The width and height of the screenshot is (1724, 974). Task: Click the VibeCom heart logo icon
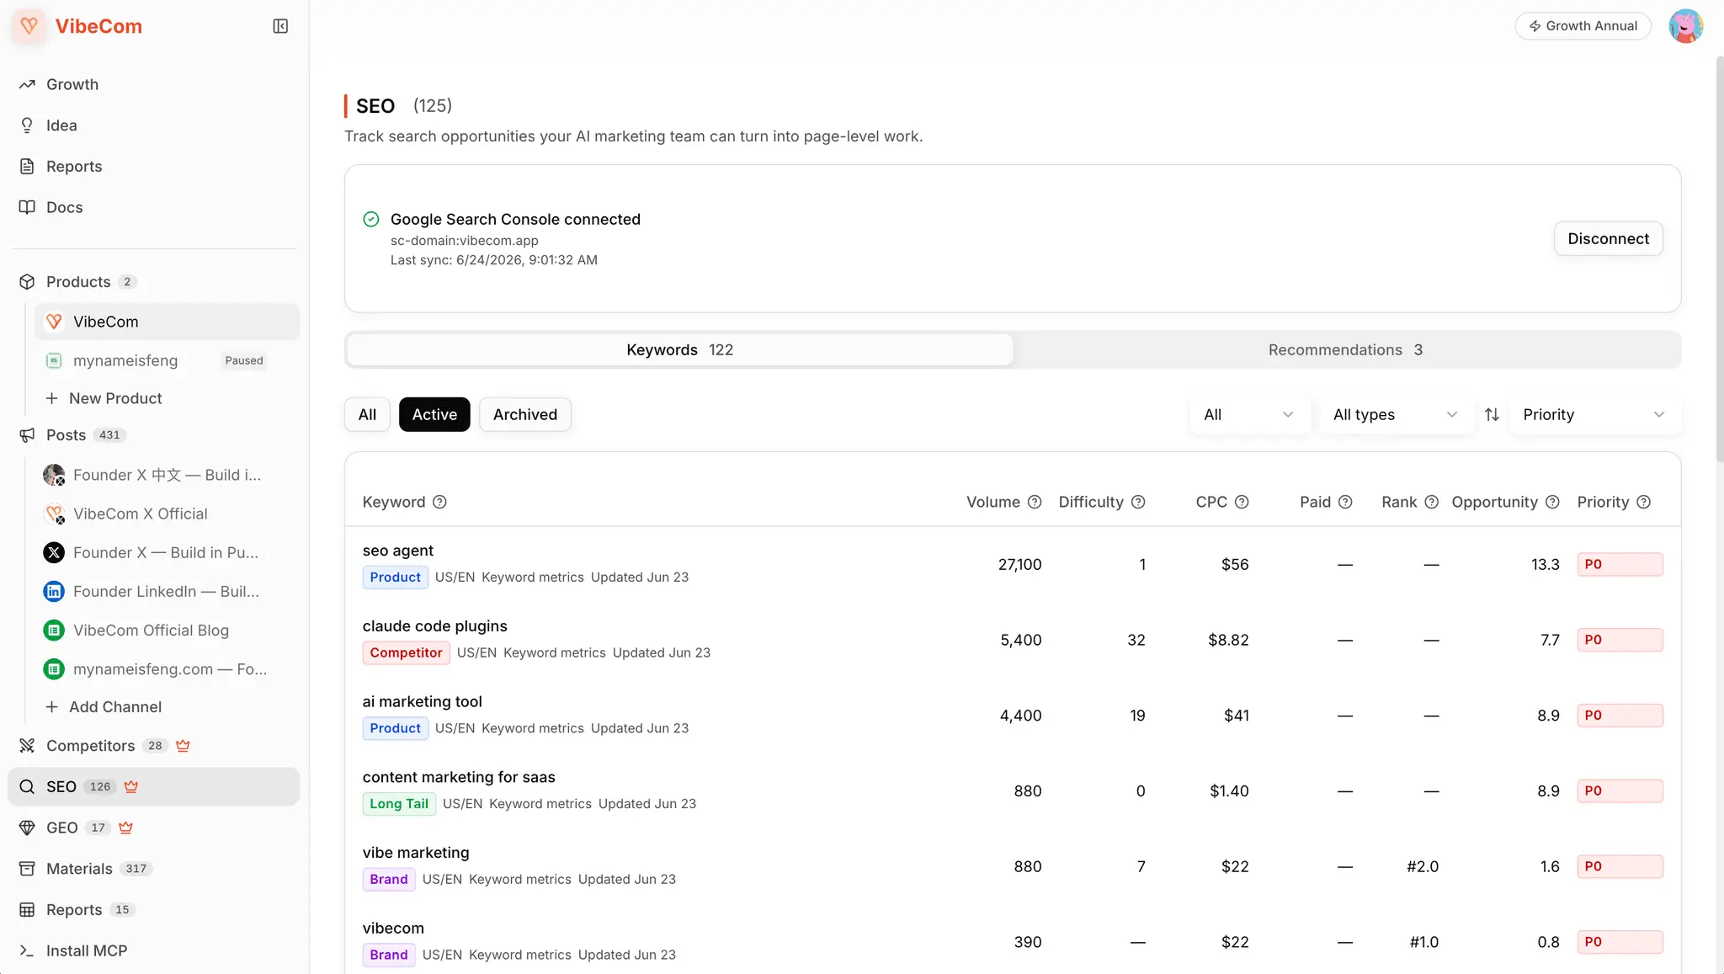coord(29,26)
